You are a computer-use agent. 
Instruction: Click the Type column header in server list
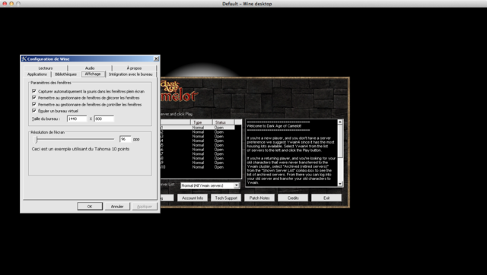(x=202, y=122)
